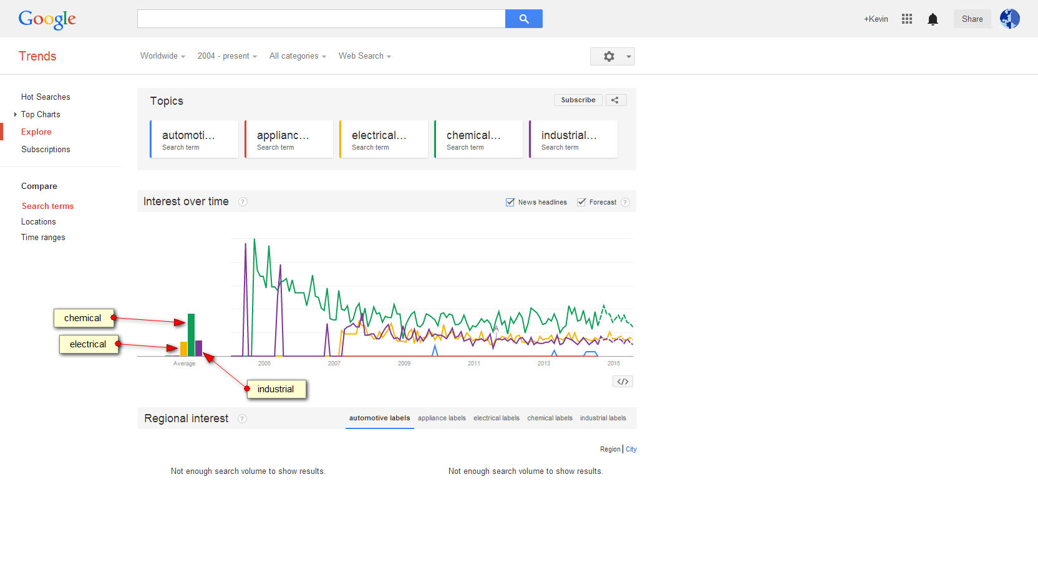Open the All categories dropdown

click(x=298, y=56)
